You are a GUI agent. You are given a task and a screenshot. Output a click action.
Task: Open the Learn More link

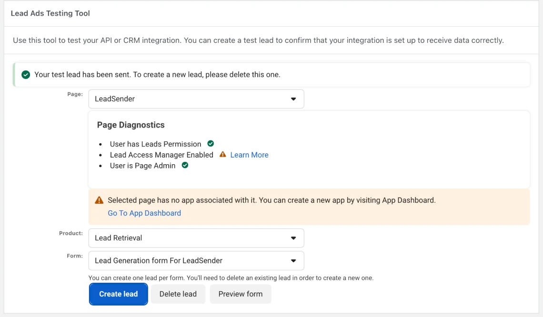coord(249,155)
